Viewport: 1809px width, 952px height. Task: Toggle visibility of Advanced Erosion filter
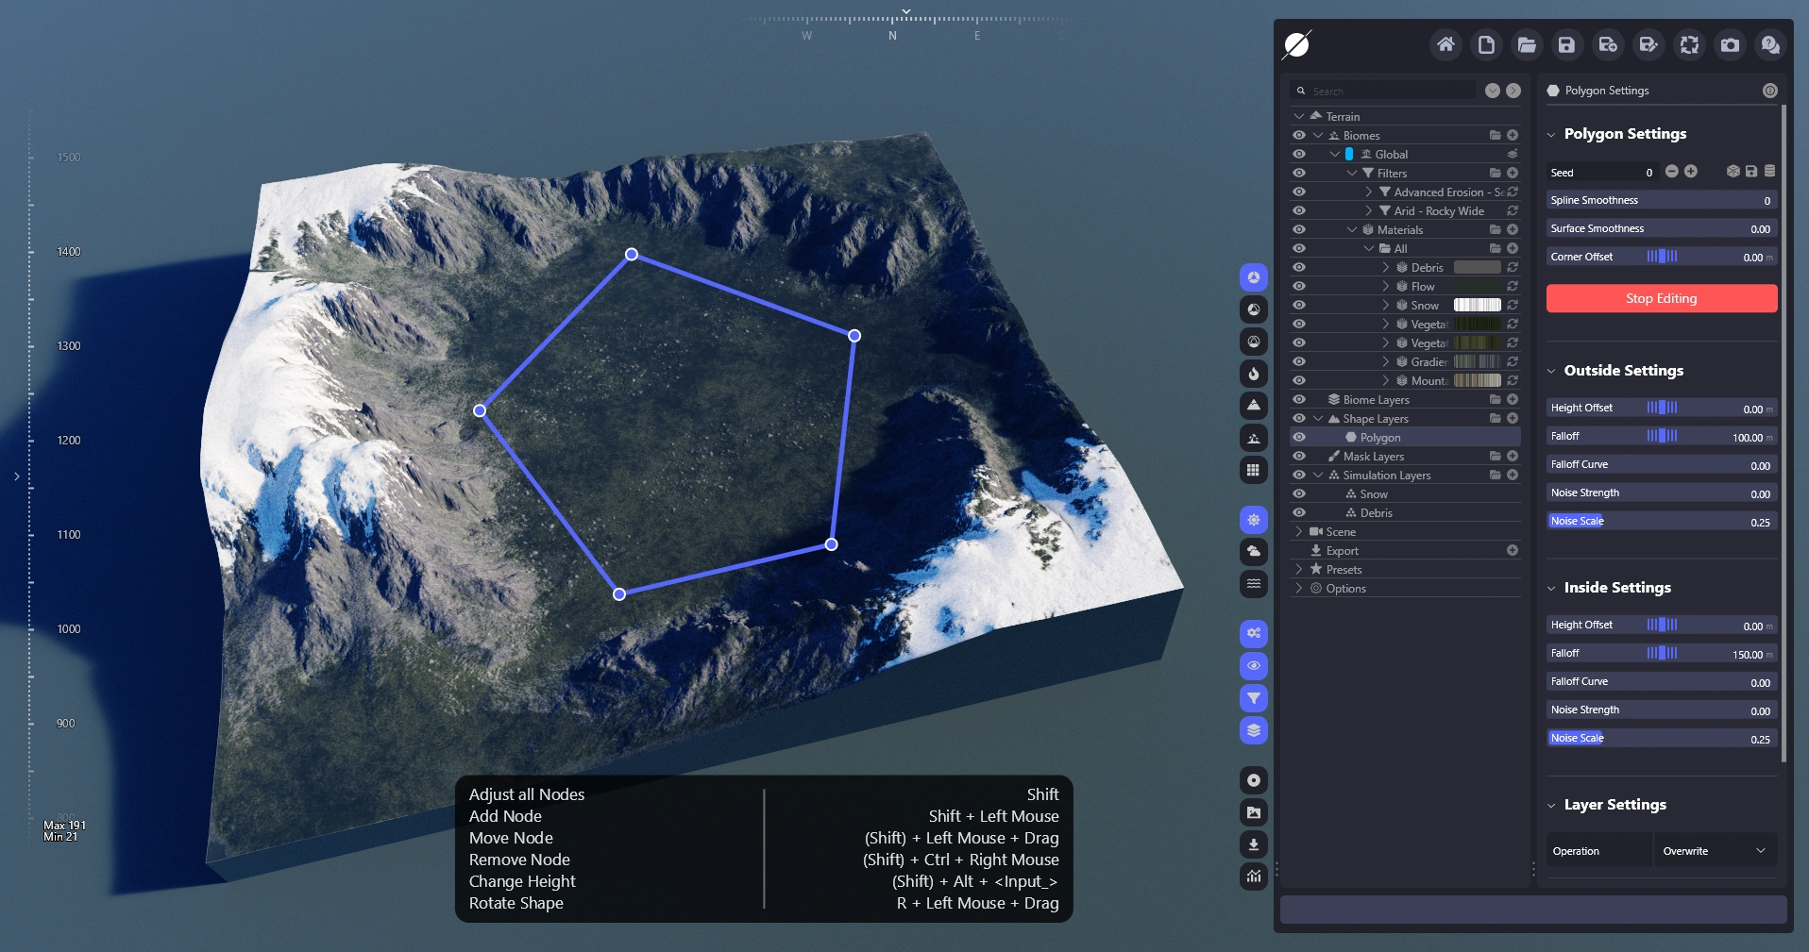click(1299, 192)
